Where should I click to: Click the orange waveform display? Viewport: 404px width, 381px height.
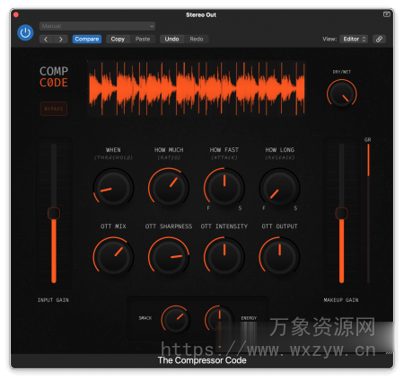[x=197, y=88]
